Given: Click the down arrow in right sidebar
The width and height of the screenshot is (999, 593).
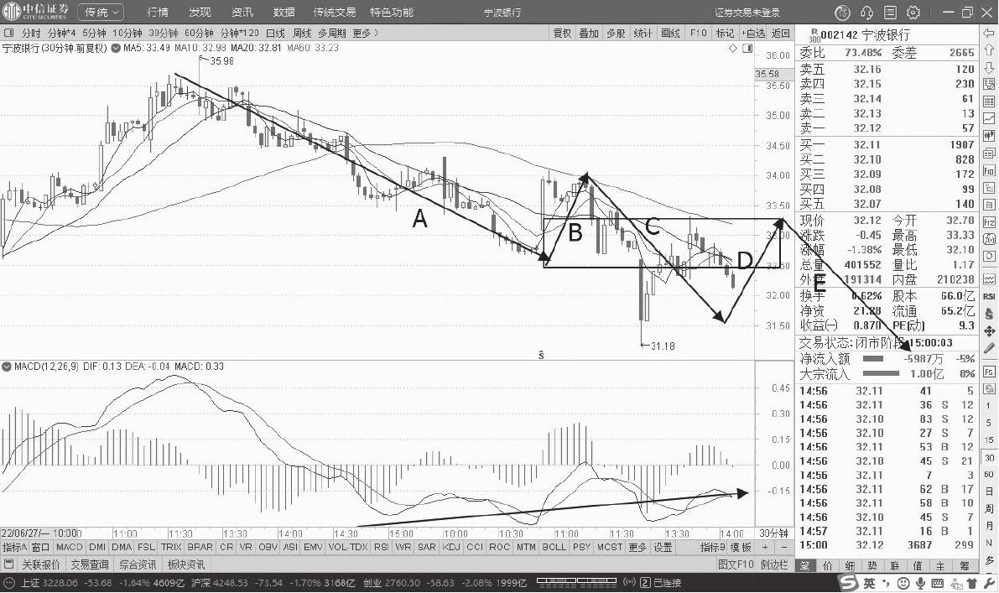Looking at the screenshot, I should click(x=990, y=67).
